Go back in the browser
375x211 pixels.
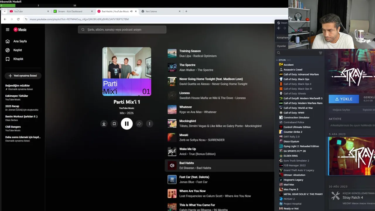click(5, 19)
